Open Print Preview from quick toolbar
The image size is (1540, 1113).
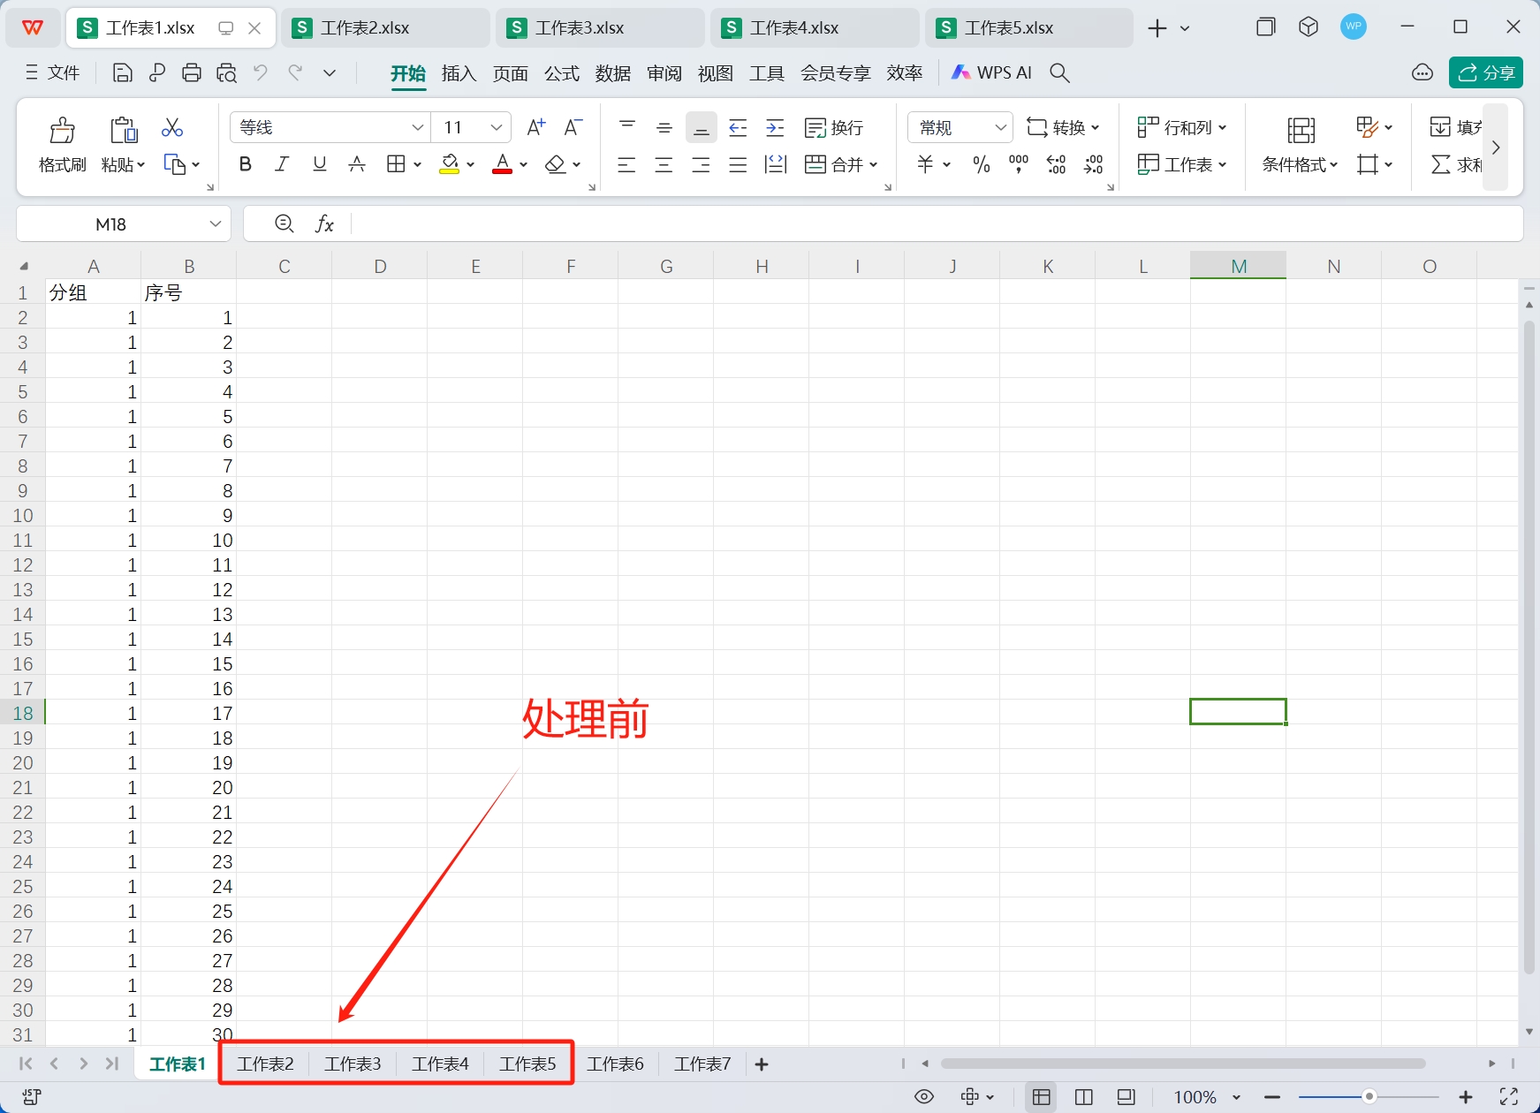click(227, 73)
